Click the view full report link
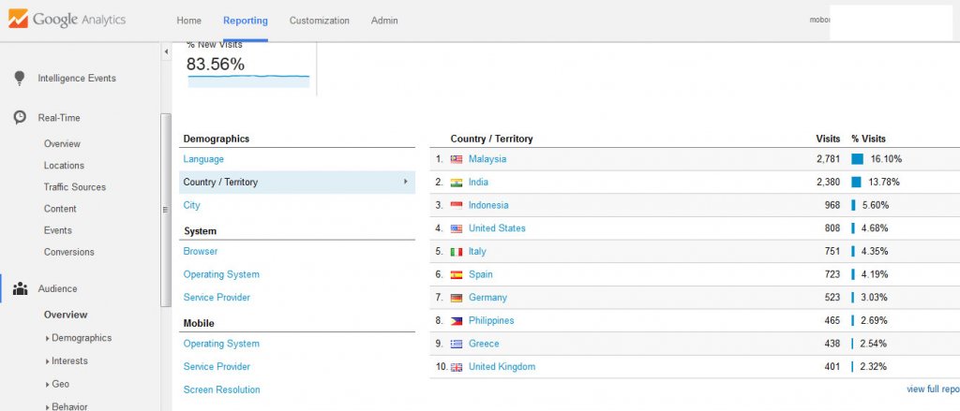 click(x=933, y=389)
